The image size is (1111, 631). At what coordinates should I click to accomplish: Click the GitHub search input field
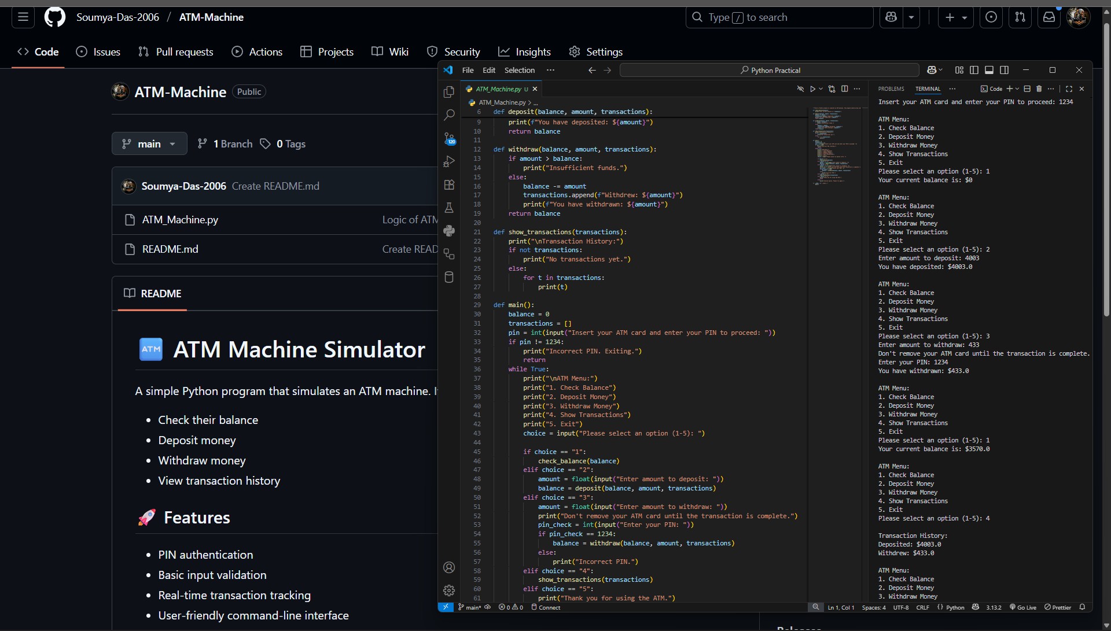[x=779, y=17]
